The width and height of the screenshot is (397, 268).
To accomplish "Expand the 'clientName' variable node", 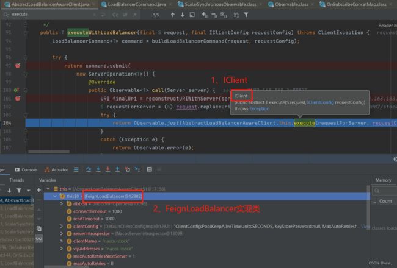I will coord(61,241).
